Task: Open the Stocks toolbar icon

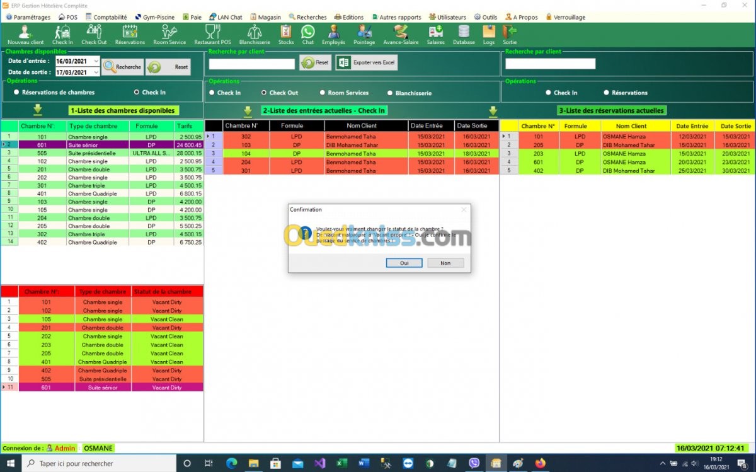Action: tap(286, 35)
